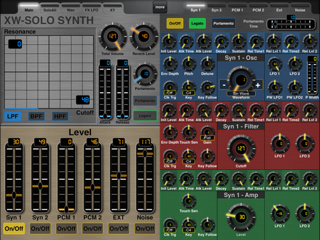Switch to the Main tab
The image size is (320, 240).
pos(29,8)
